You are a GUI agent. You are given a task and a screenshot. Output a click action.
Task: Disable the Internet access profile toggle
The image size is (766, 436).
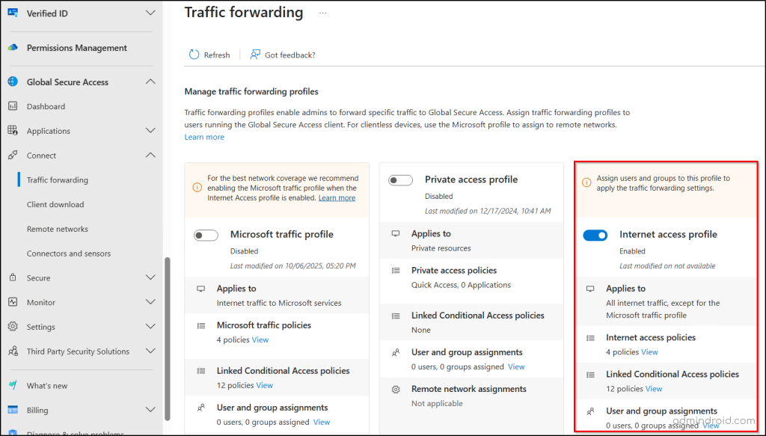click(x=595, y=236)
